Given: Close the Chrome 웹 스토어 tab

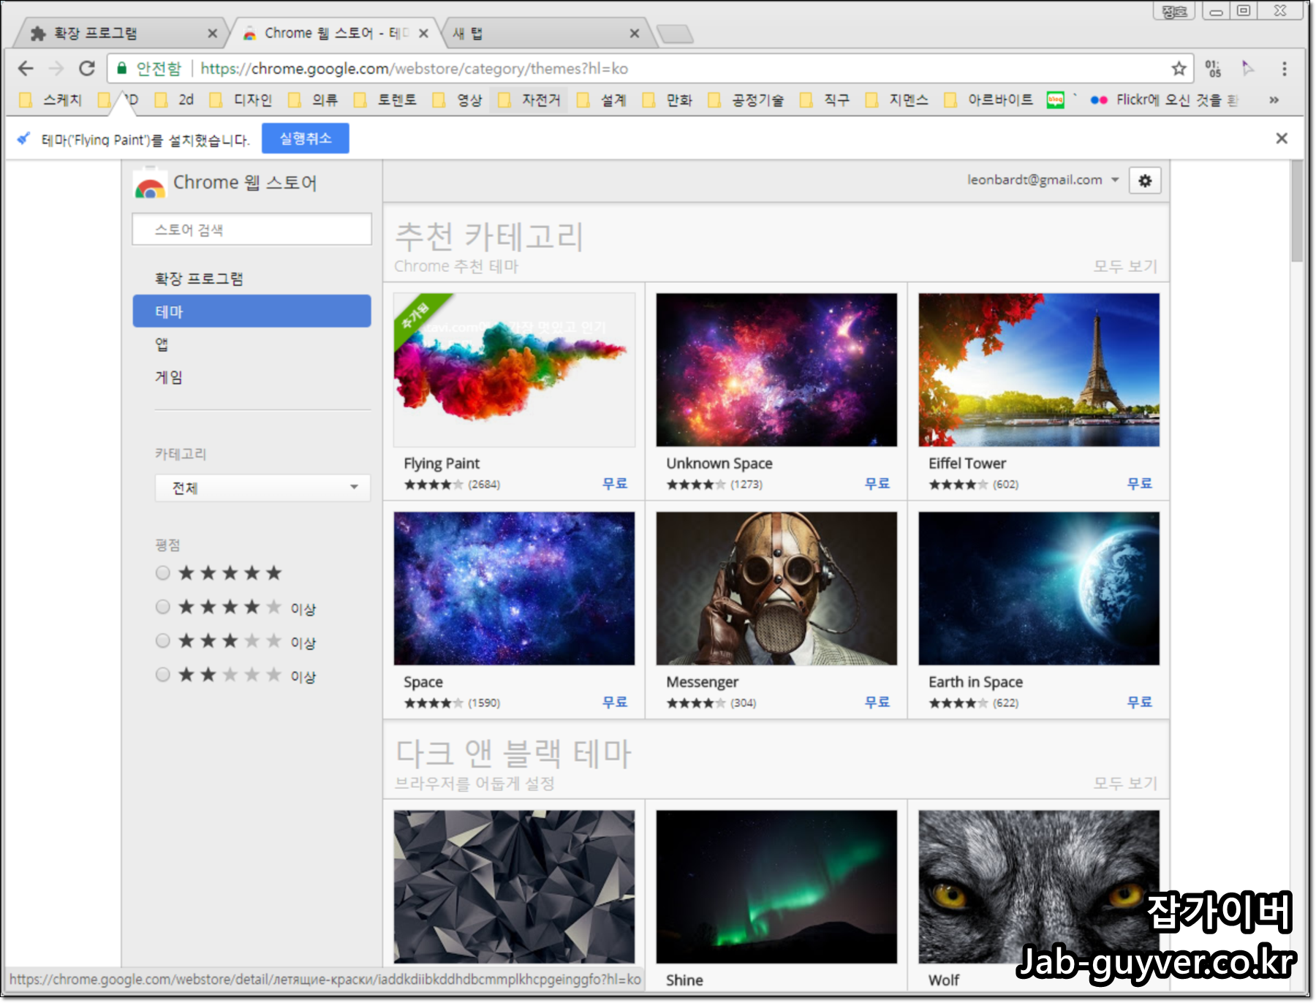Looking at the screenshot, I should click(x=423, y=34).
